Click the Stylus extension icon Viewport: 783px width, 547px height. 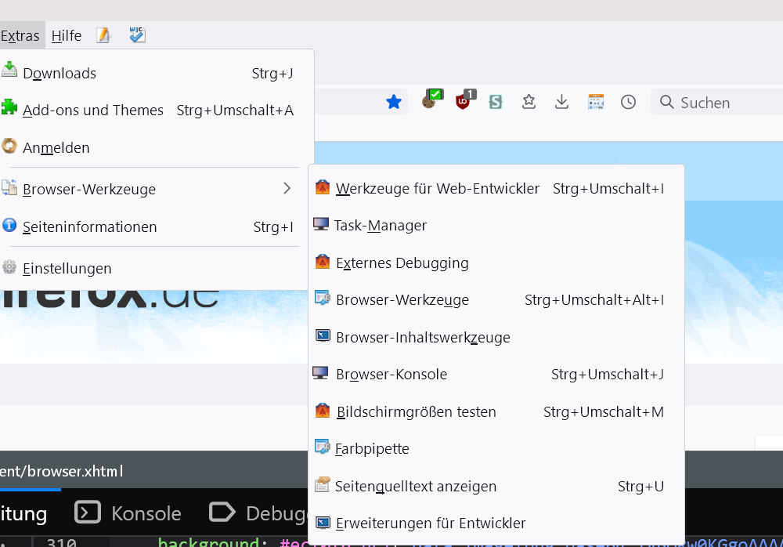click(495, 102)
